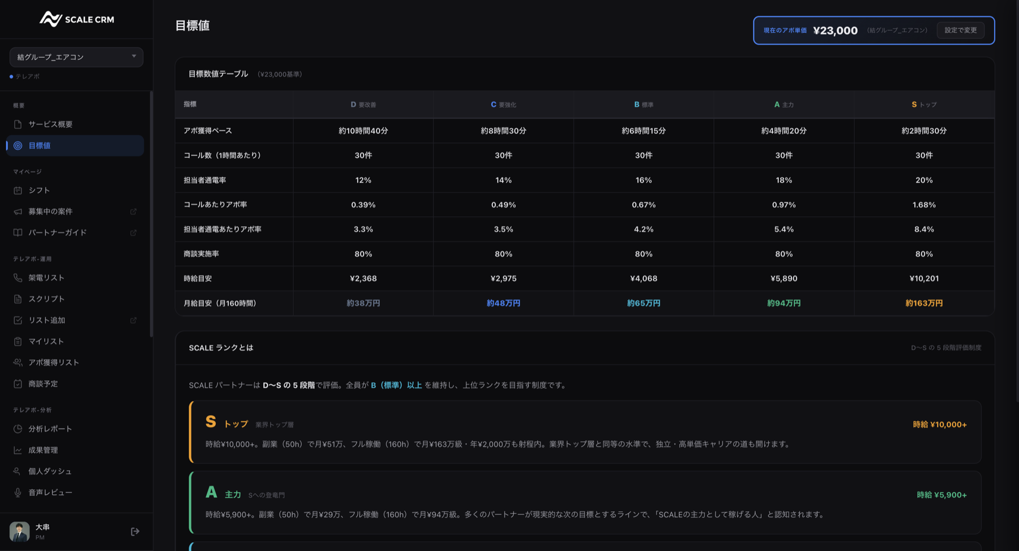Viewport: 1019px width, 551px height.
Task: Go to シフト page
Action: click(x=75, y=191)
